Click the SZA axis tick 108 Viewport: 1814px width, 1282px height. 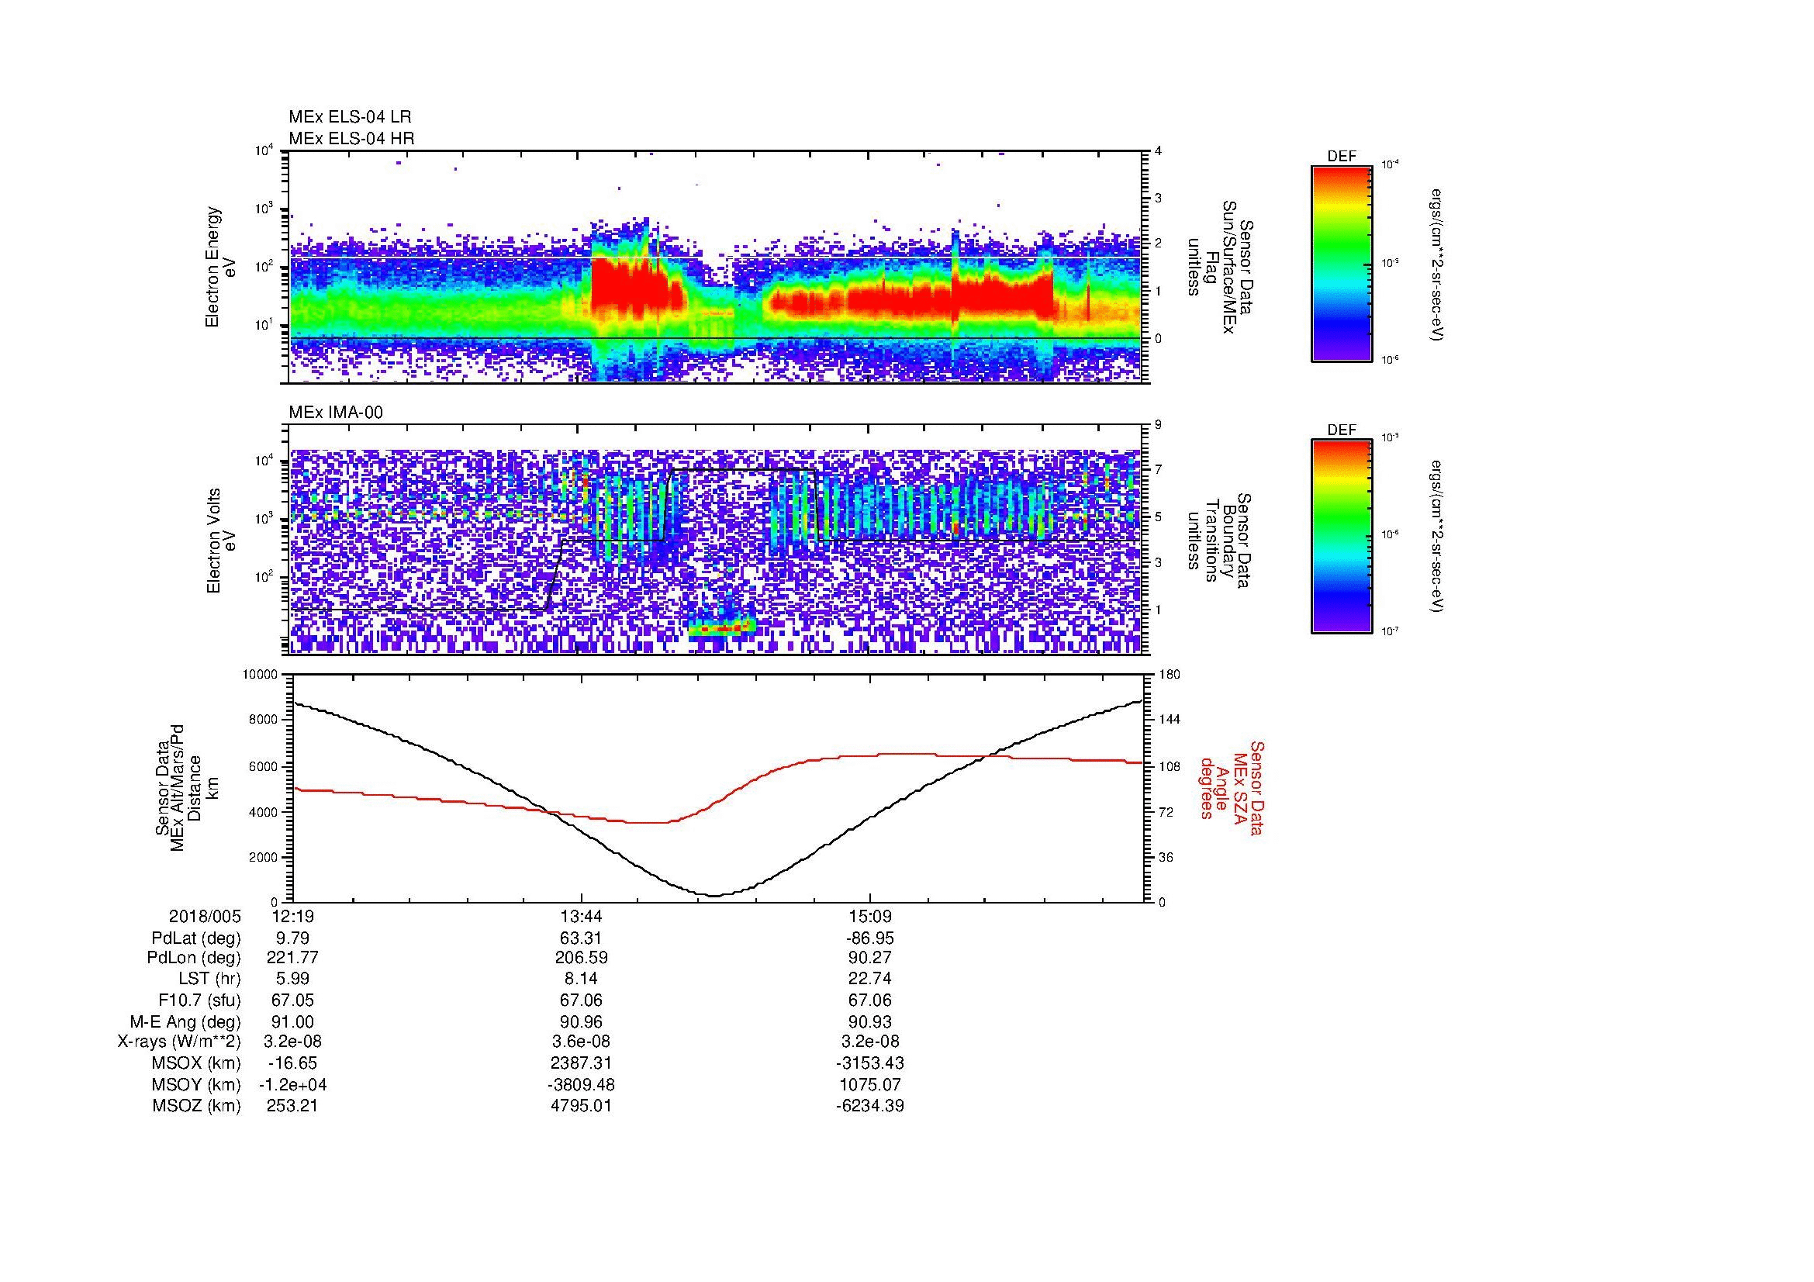1170,766
